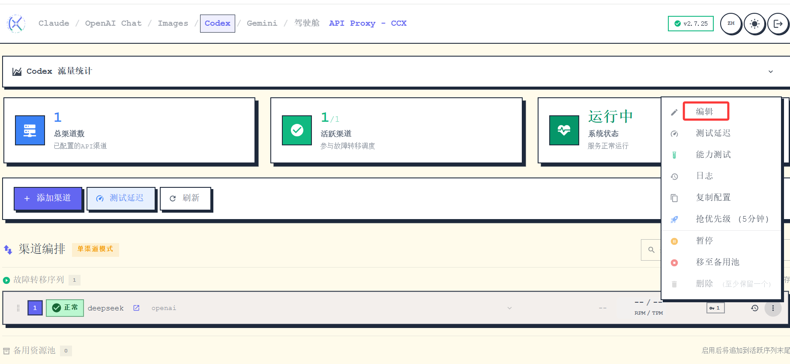790x364 pixels.
Task: Expand the deepseek row chevron
Action: pos(509,308)
